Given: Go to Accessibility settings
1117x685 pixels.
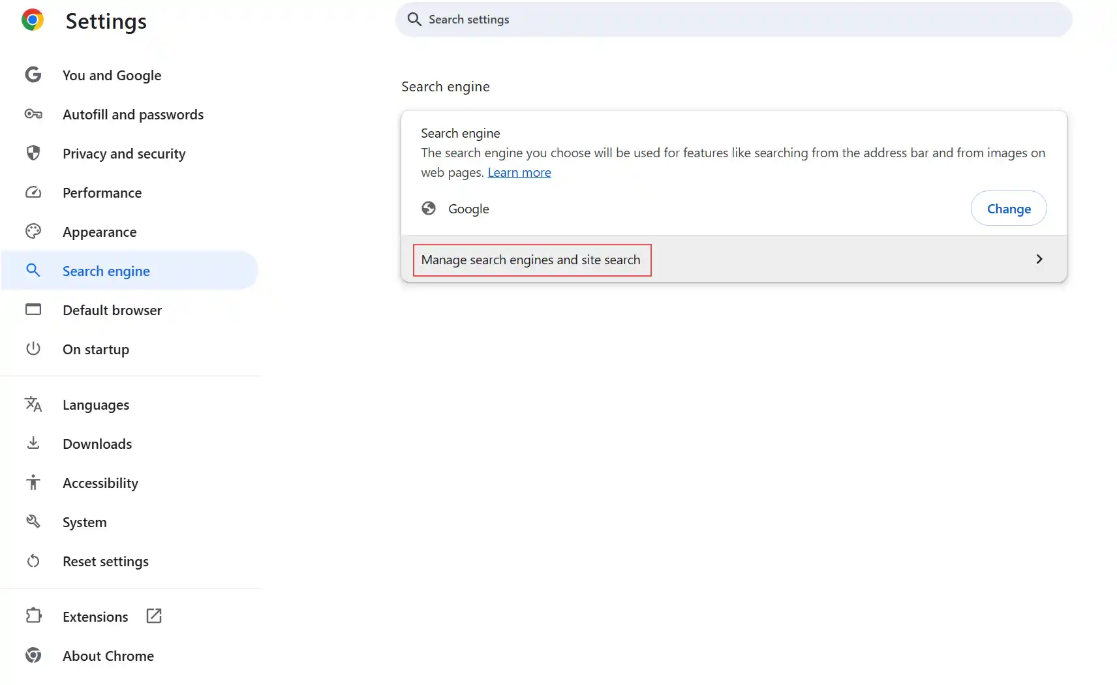Looking at the screenshot, I should pos(100,483).
